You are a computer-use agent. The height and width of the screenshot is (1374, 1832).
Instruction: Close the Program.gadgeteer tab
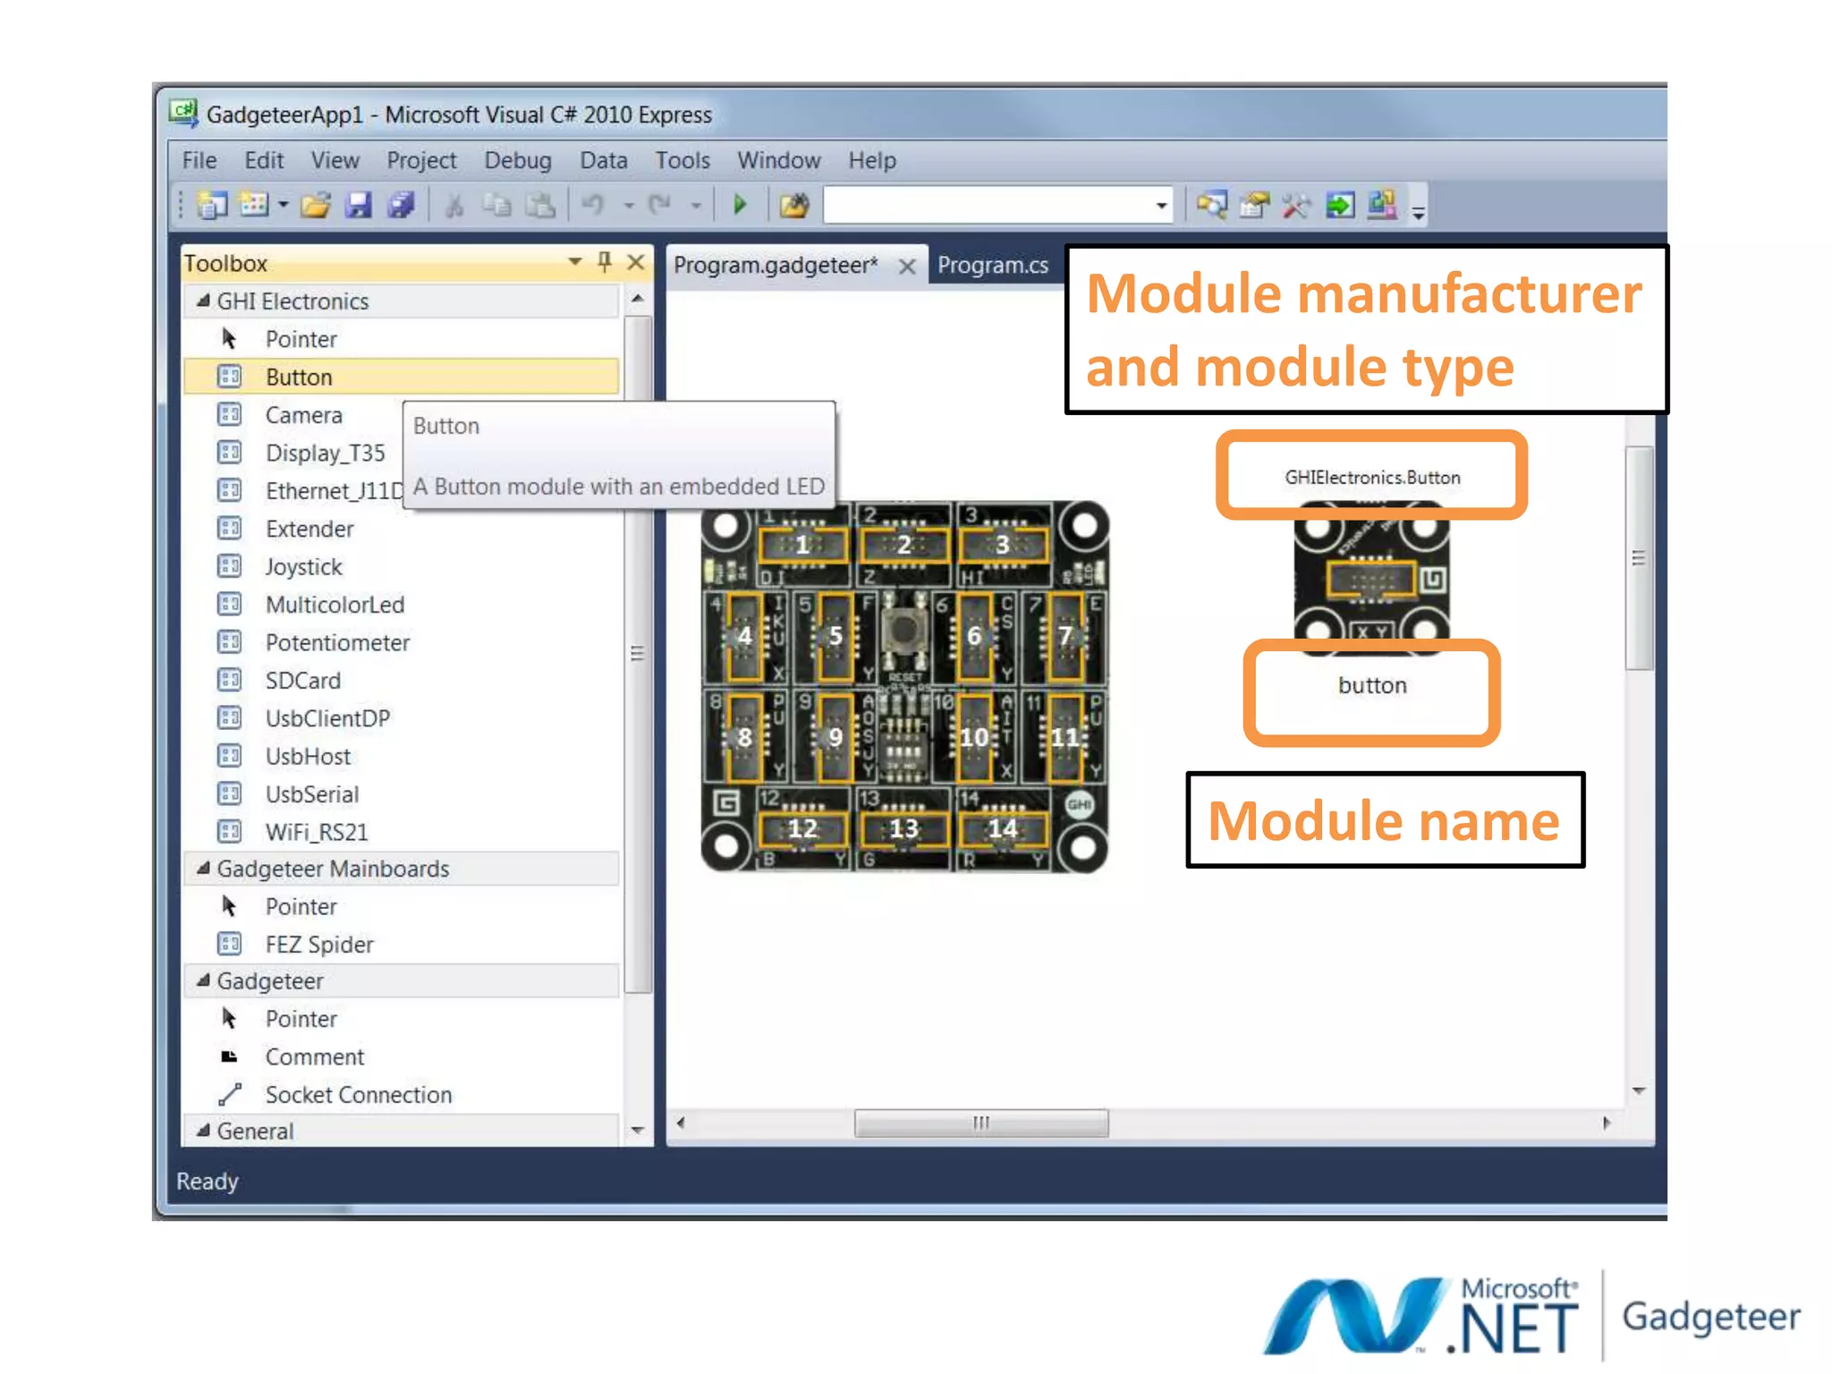907,267
